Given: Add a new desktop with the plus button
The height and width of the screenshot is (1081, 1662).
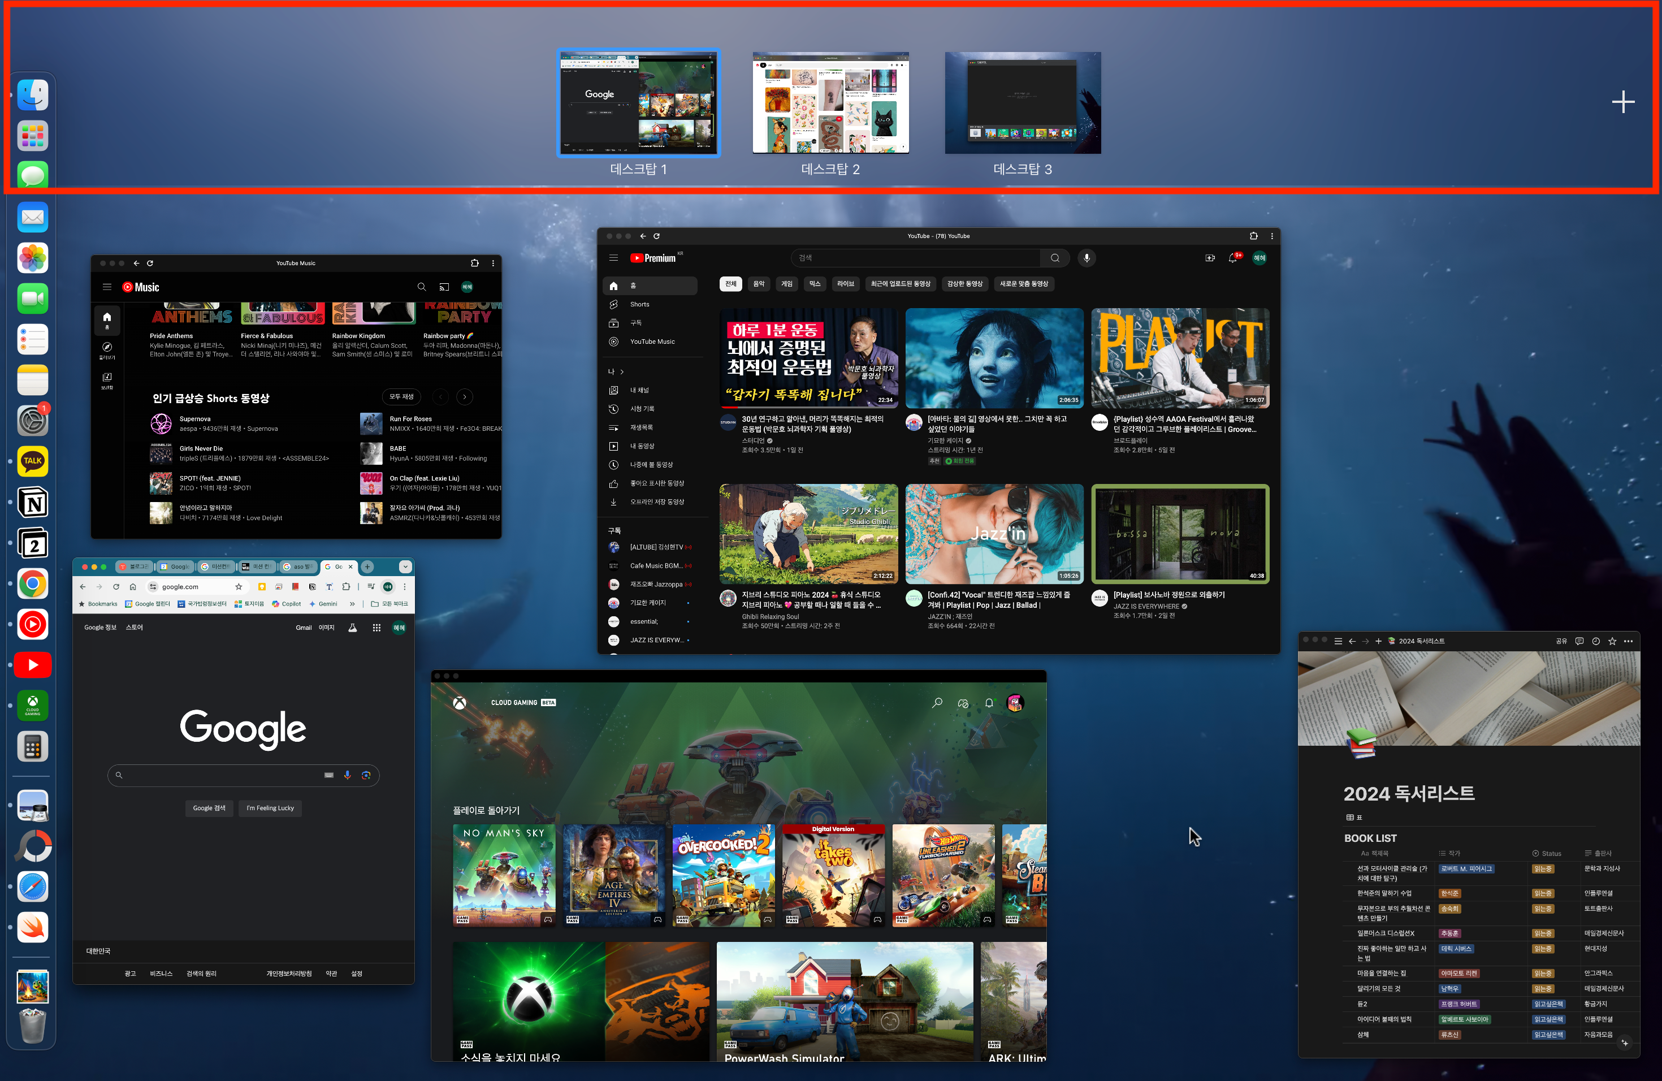Looking at the screenshot, I should click(x=1623, y=102).
